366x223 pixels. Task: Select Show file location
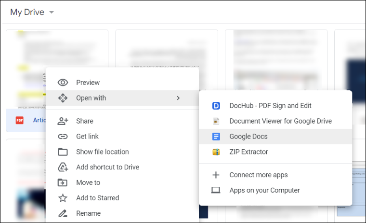pos(122,152)
